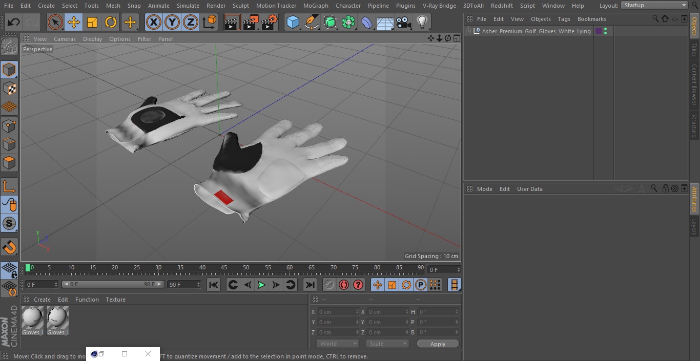Enable Axis mode icon
The image size is (700, 361).
point(9,186)
